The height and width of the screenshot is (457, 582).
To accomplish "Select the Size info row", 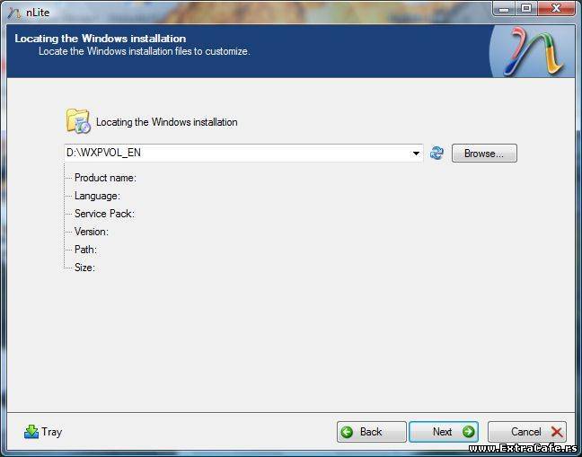I will pyautogui.click(x=84, y=268).
